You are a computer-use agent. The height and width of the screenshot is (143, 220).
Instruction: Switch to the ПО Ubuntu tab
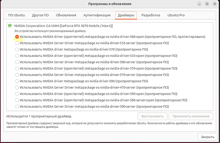[x=16, y=15]
